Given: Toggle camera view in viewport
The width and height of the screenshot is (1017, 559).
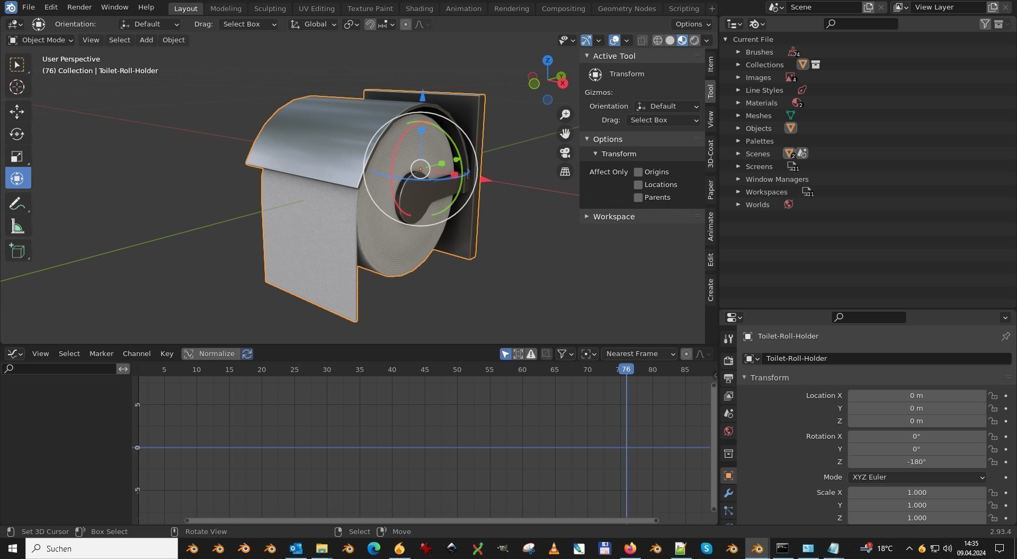Looking at the screenshot, I should (x=565, y=153).
